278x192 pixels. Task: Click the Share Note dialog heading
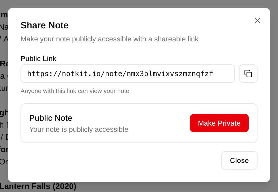coord(44,25)
